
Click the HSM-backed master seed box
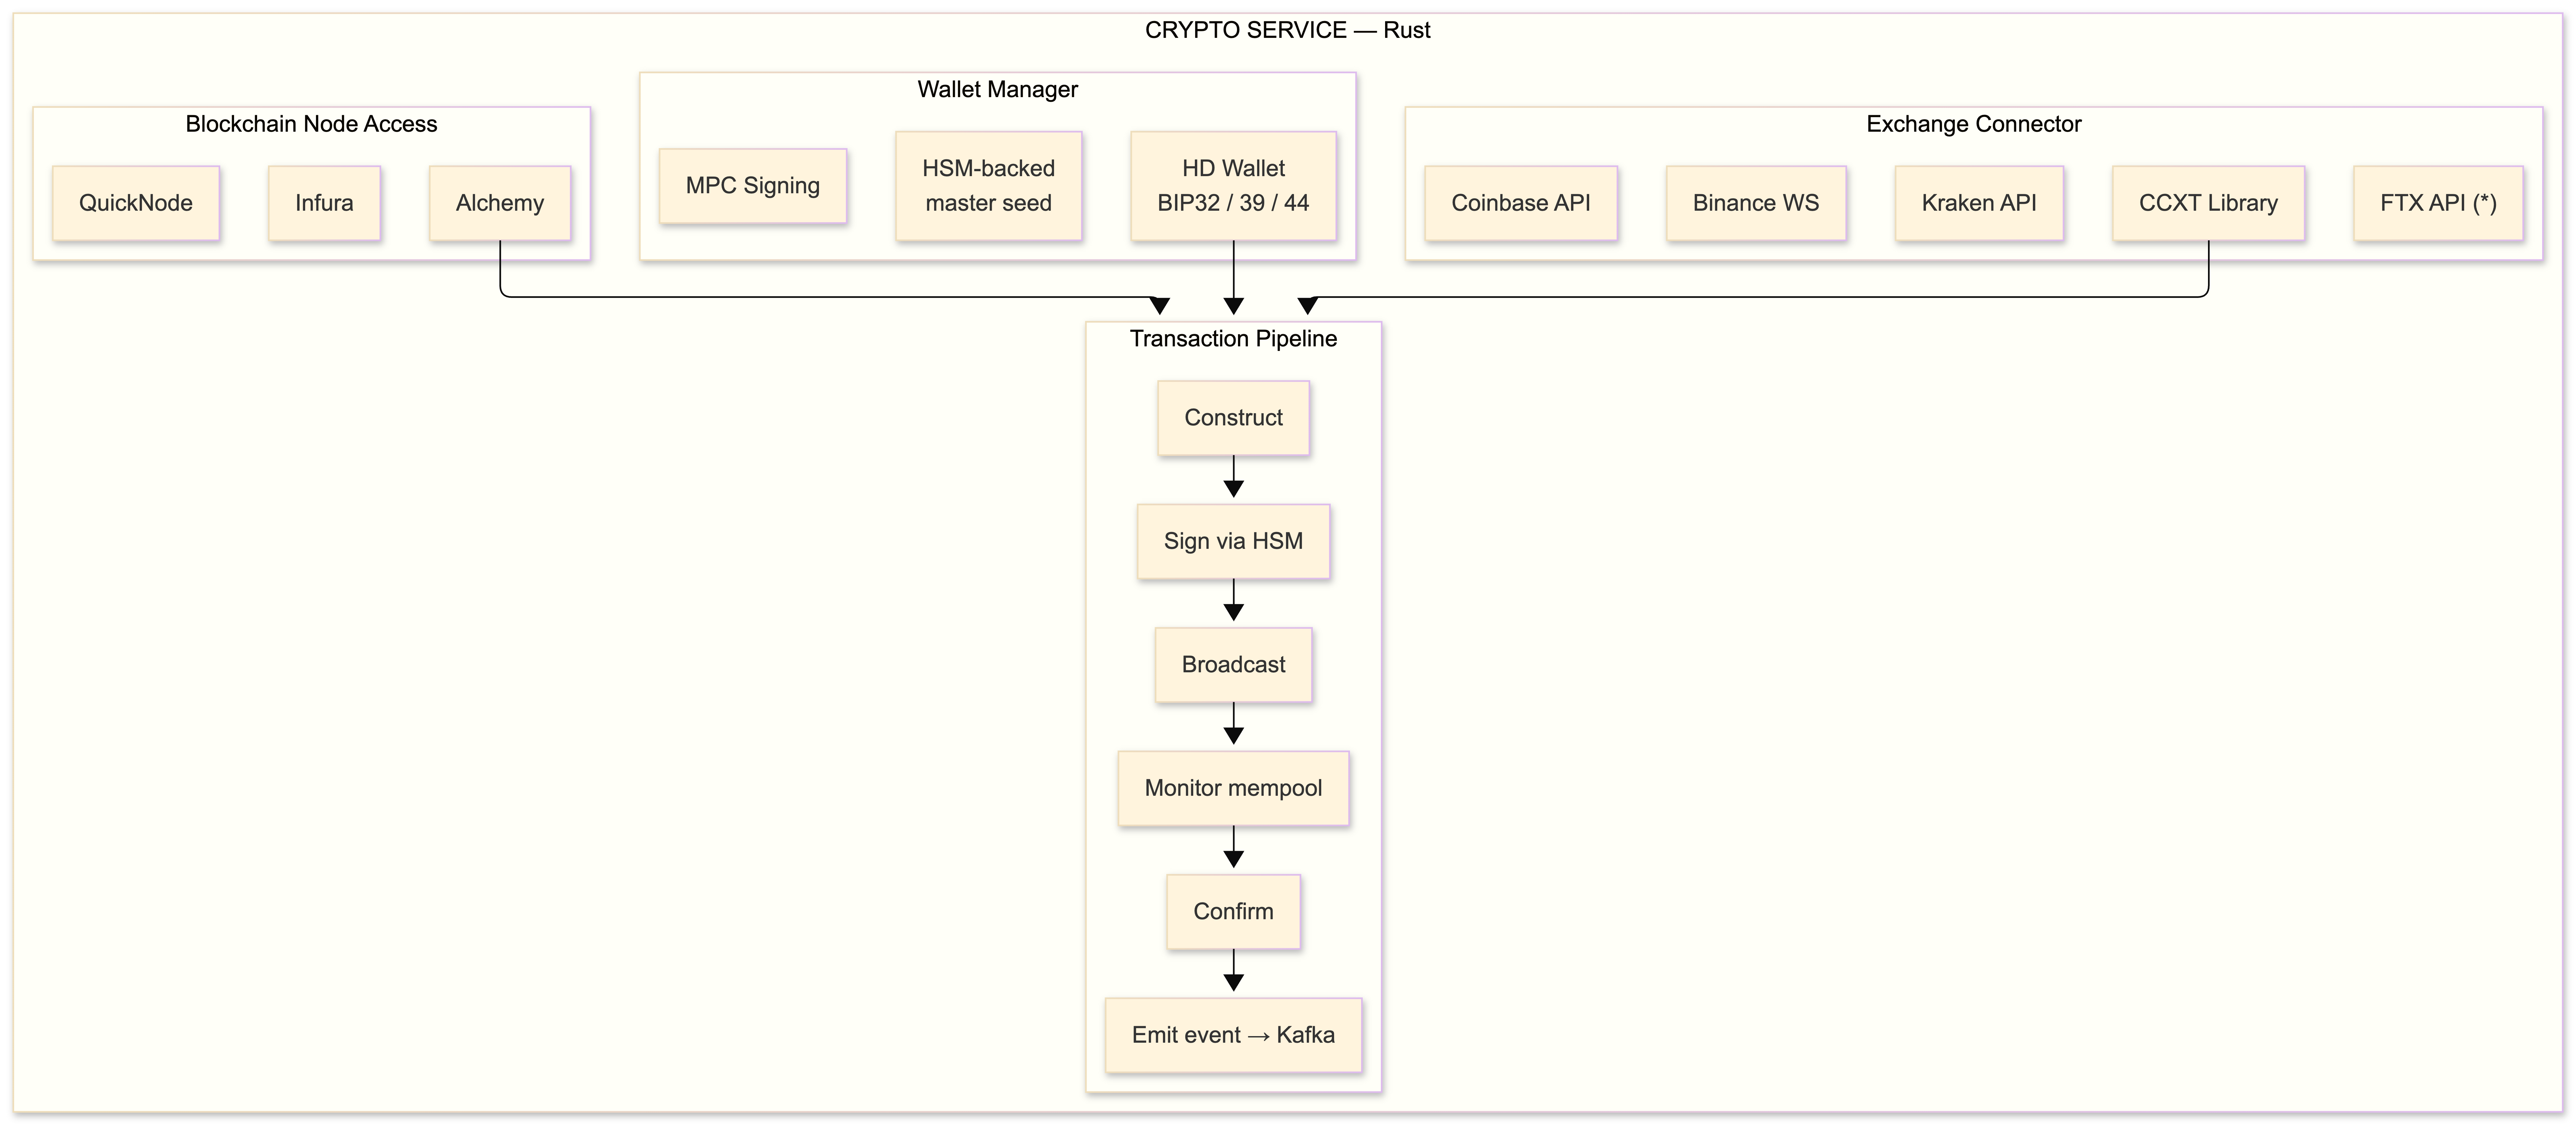pyautogui.click(x=988, y=186)
